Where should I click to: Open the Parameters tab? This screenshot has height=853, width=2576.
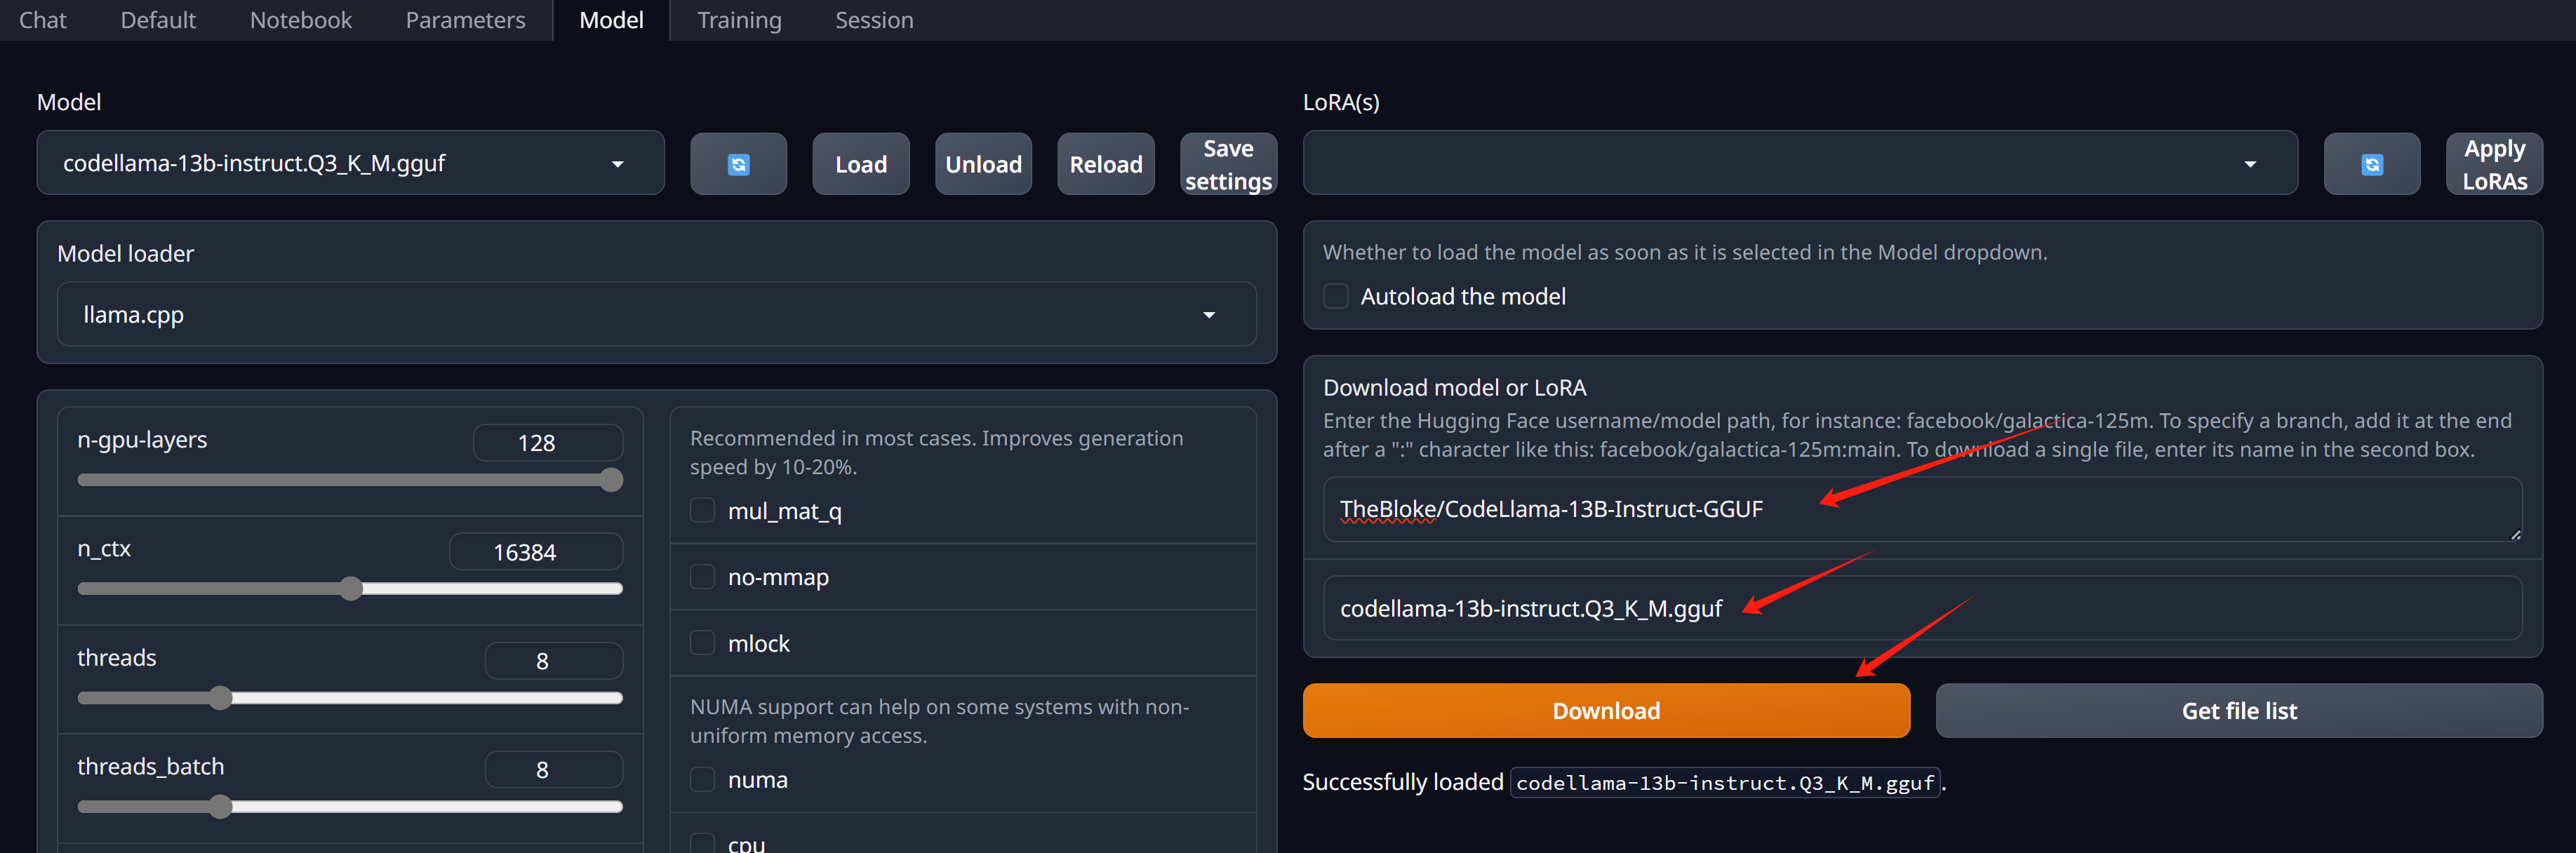click(465, 20)
